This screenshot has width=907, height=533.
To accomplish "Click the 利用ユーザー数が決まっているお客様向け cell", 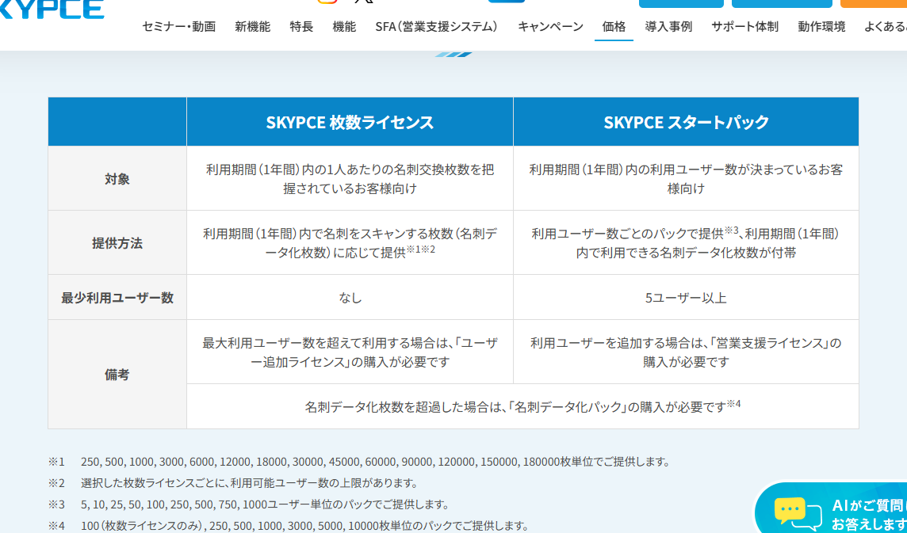I will point(686,179).
